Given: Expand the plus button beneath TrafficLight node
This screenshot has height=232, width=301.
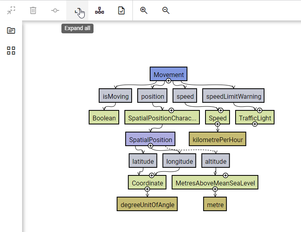Looking at the screenshot, I should click(x=255, y=124).
